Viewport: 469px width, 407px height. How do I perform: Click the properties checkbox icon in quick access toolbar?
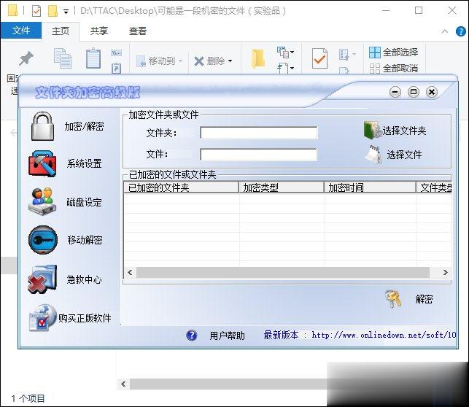pos(36,11)
